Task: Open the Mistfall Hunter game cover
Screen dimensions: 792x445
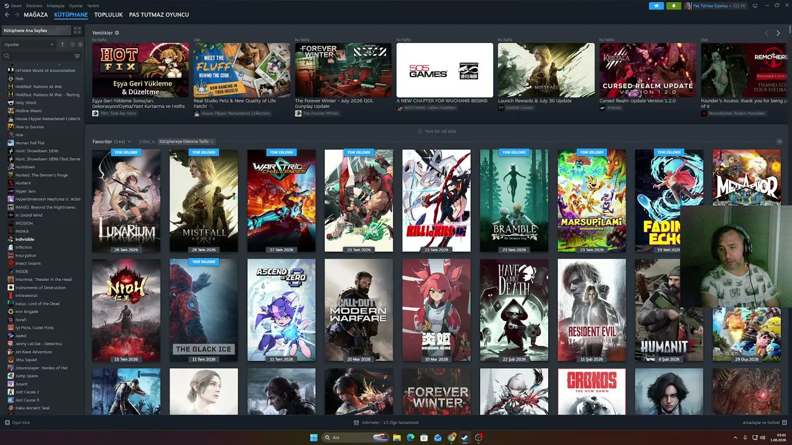Action: pos(204,201)
